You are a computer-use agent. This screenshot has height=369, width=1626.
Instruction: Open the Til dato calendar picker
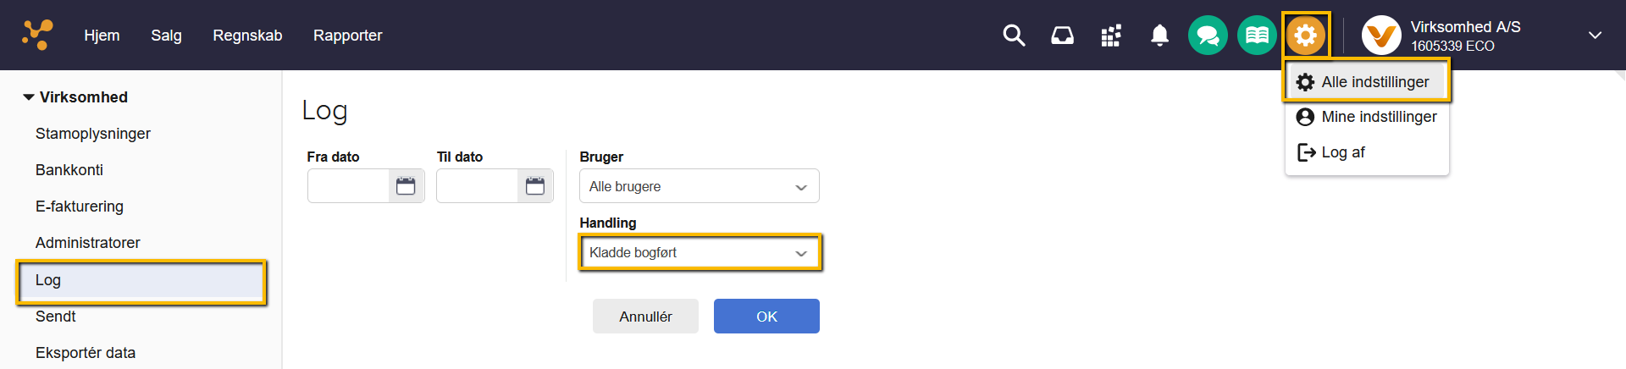535,186
